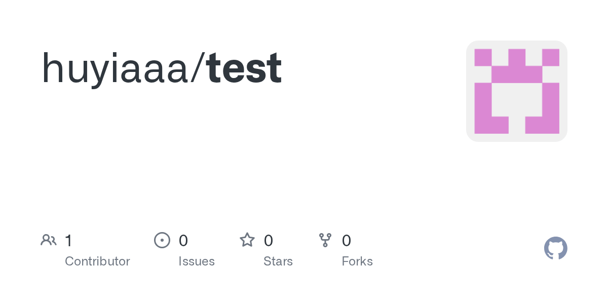Click the identicon's top-left pink square
This screenshot has height=304, width=608.
483,57
